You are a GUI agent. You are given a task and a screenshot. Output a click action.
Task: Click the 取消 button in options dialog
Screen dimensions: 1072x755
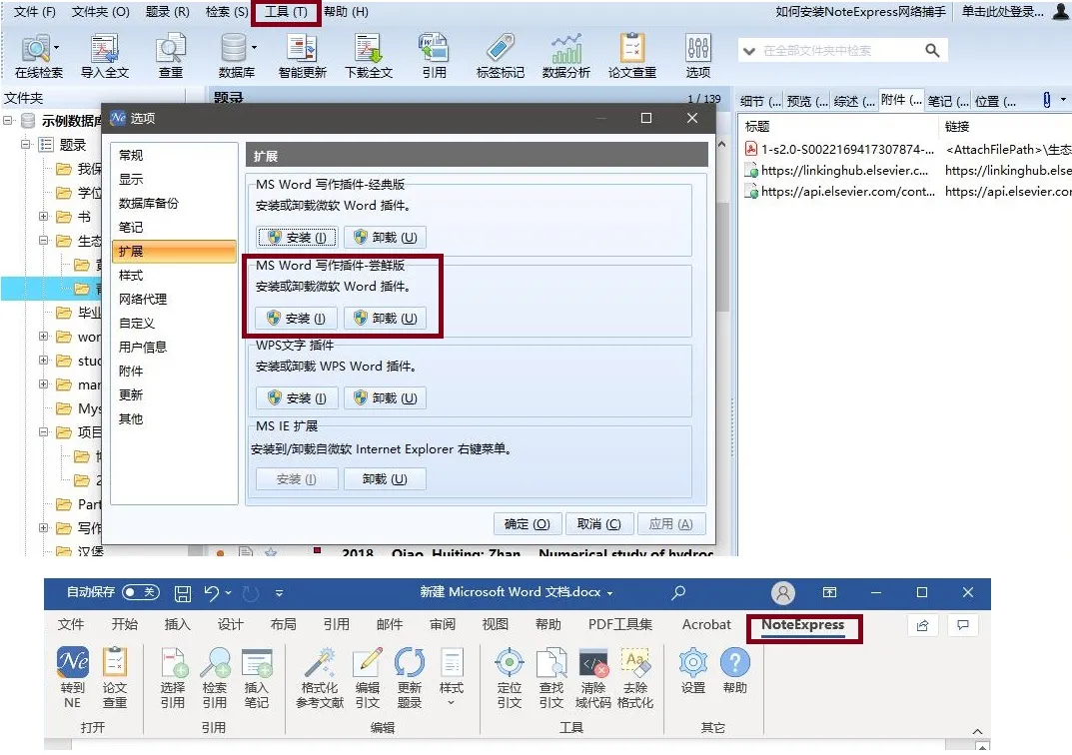tap(598, 524)
